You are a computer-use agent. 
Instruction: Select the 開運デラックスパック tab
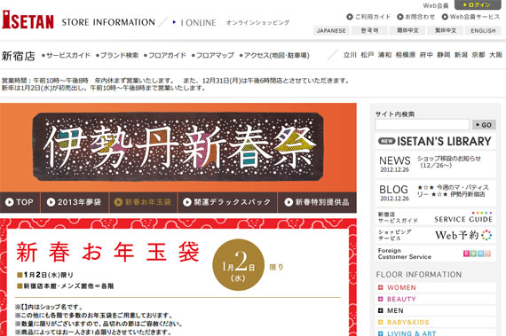click(227, 202)
